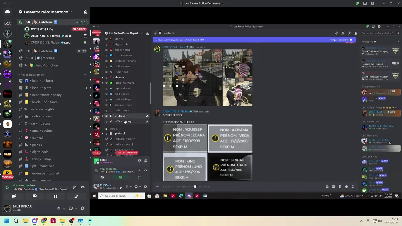This screenshot has height=226, width=402.
Task: Click the 1 NOUVELLE MENTION pill in shared screen
Action: click(x=127, y=153)
